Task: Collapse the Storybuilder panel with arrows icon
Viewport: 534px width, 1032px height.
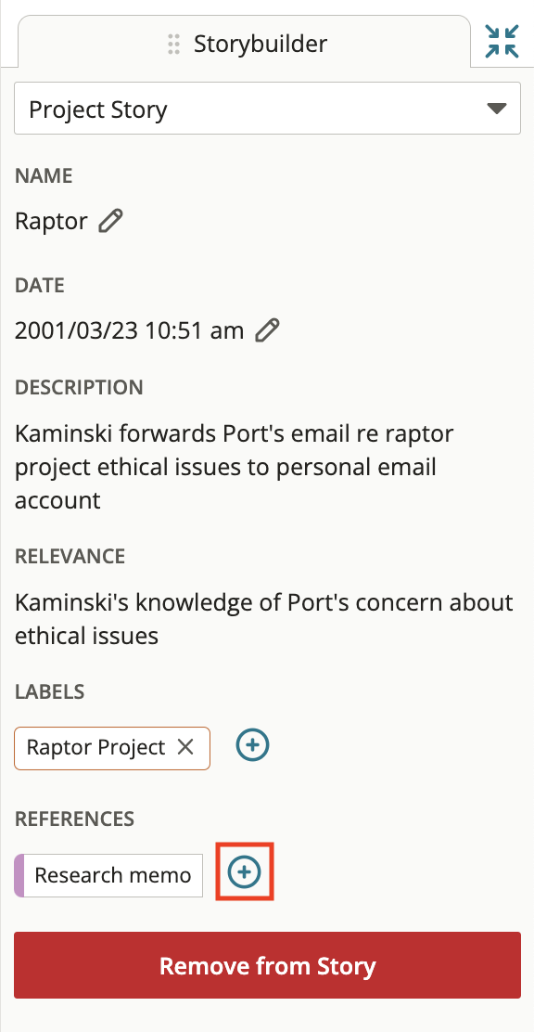Action: (502, 42)
